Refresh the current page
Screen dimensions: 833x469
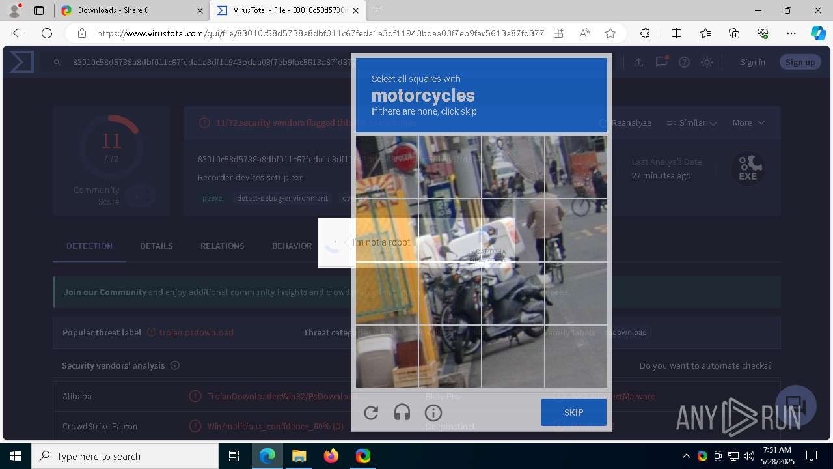[x=47, y=33]
